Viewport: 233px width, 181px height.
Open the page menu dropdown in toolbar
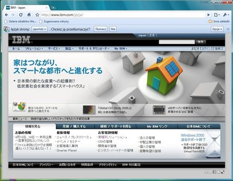coord(217,15)
